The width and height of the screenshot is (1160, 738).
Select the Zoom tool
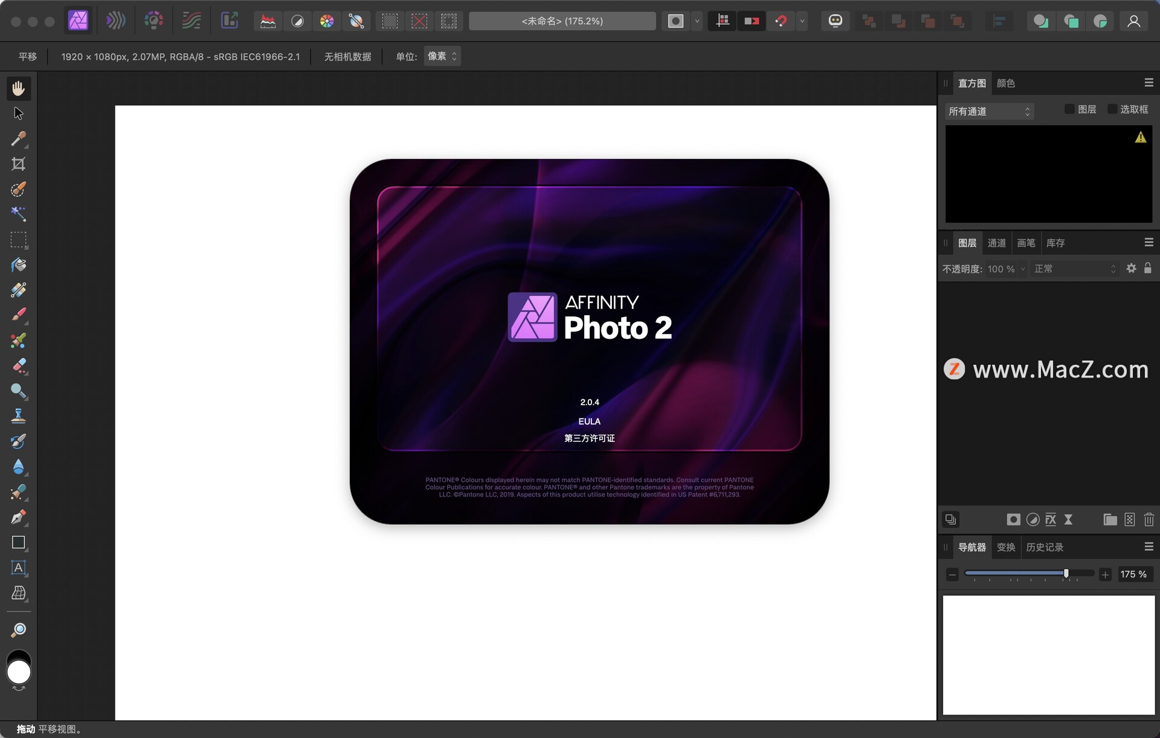tap(18, 631)
